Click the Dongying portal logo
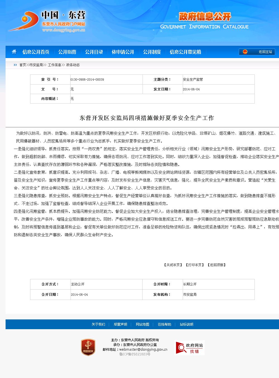Viewport: 279px width, 378px height. pyautogui.click(x=47, y=21)
